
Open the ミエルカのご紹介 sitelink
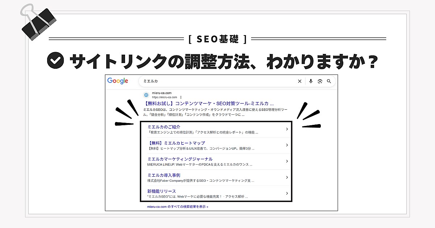pyautogui.click(x=164, y=127)
